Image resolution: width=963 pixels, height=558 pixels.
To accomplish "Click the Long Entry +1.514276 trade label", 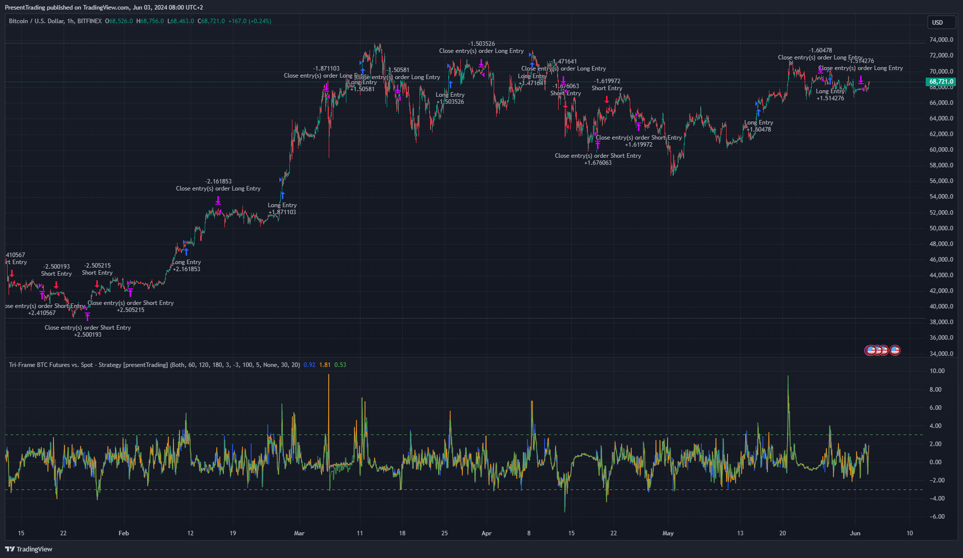I will tap(830, 95).
